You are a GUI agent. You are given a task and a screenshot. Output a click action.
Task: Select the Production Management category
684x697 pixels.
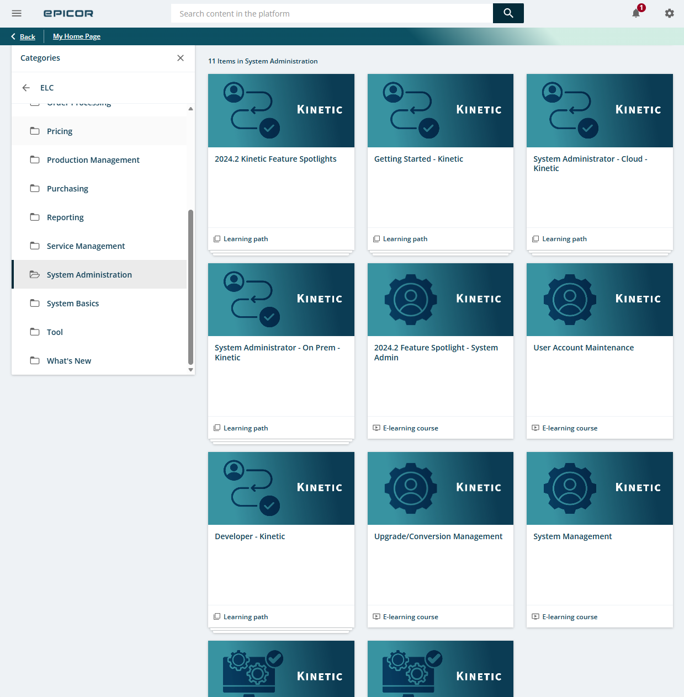[99, 160]
